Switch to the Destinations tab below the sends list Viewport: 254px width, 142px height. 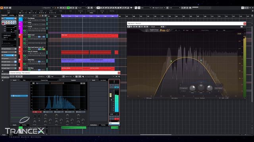click(94, 125)
